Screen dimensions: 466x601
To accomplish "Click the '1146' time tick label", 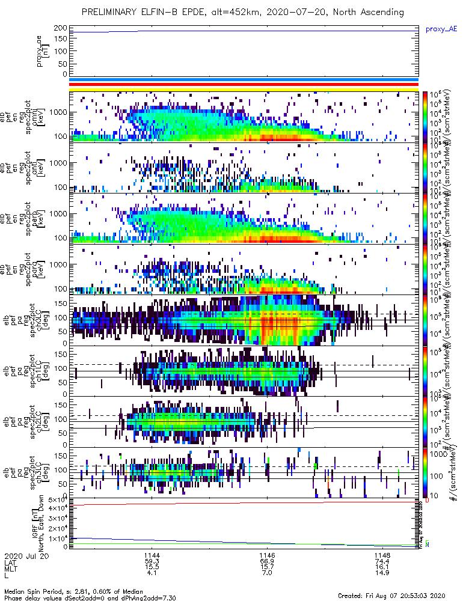I will coord(267,555).
